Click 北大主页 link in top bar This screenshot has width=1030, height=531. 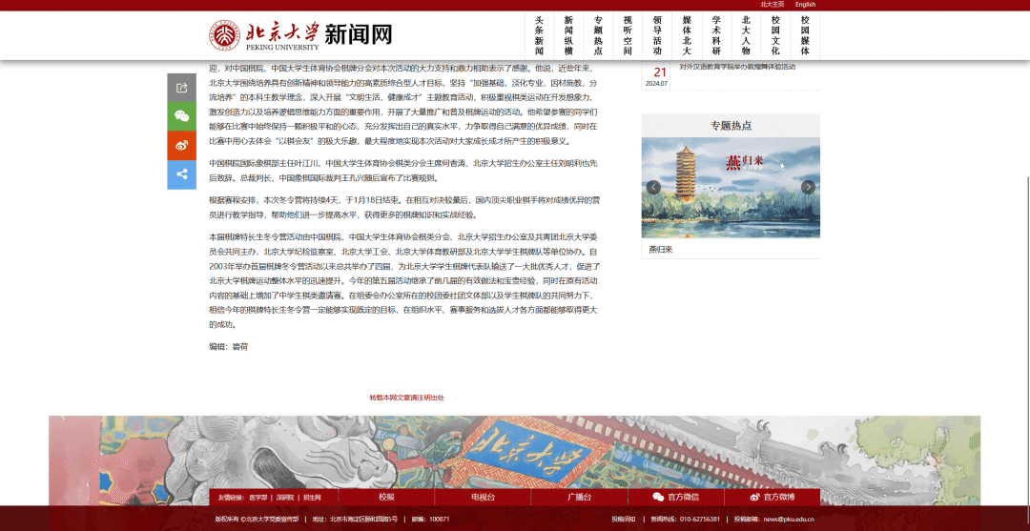[x=772, y=5]
